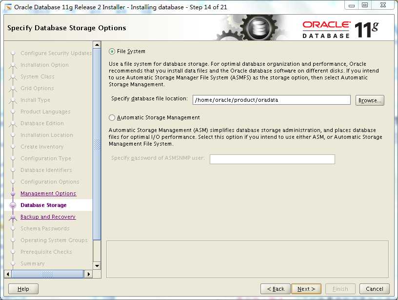Click the installer icon in the title bar
The image size is (398, 300).
click(8, 7)
